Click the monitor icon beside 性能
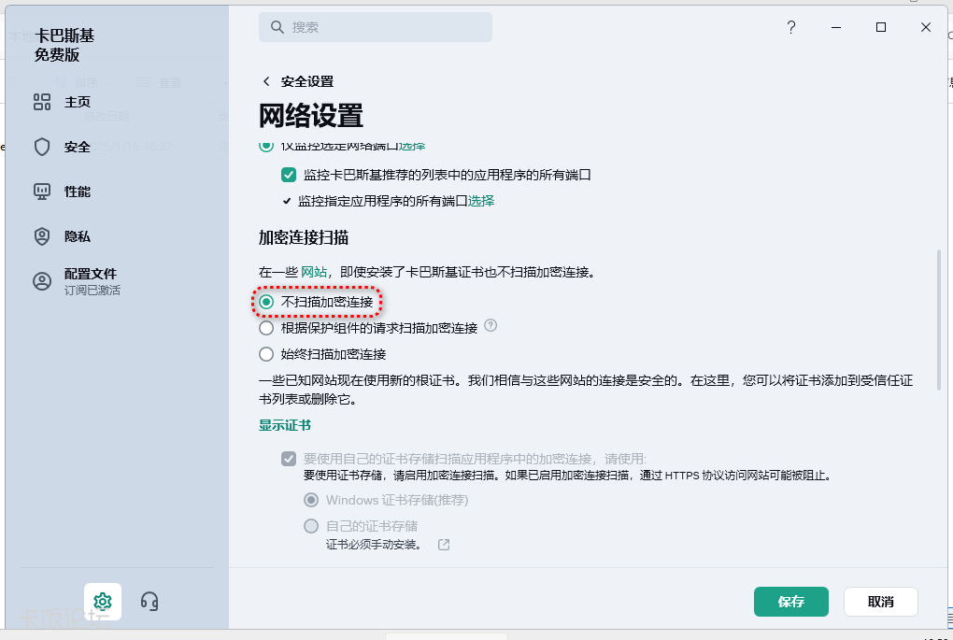This screenshot has height=640, width=953. click(42, 192)
